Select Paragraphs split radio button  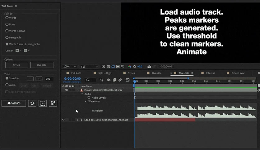pyautogui.click(x=7, y=37)
